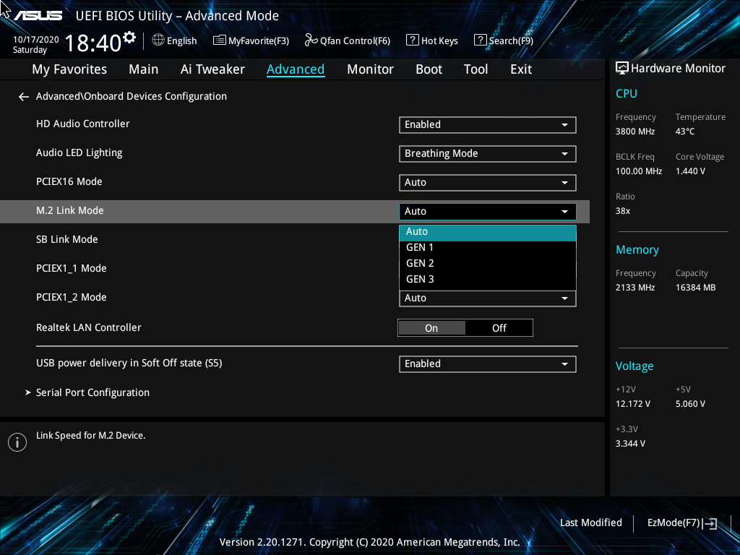Click the MyFavorite list icon
The width and height of the screenshot is (740, 555).
[x=220, y=40]
